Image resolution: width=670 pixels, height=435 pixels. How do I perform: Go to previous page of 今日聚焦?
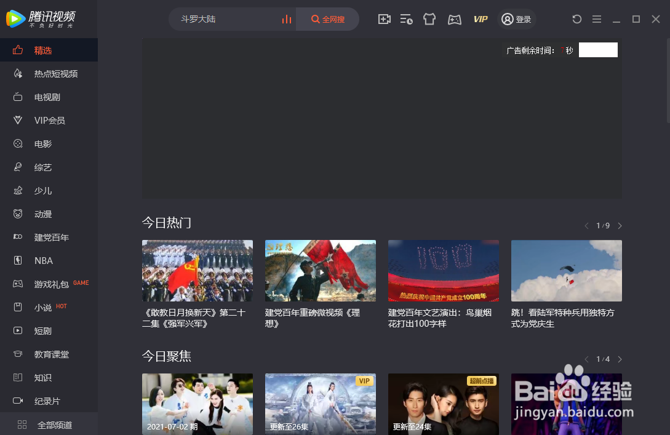(587, 359)
